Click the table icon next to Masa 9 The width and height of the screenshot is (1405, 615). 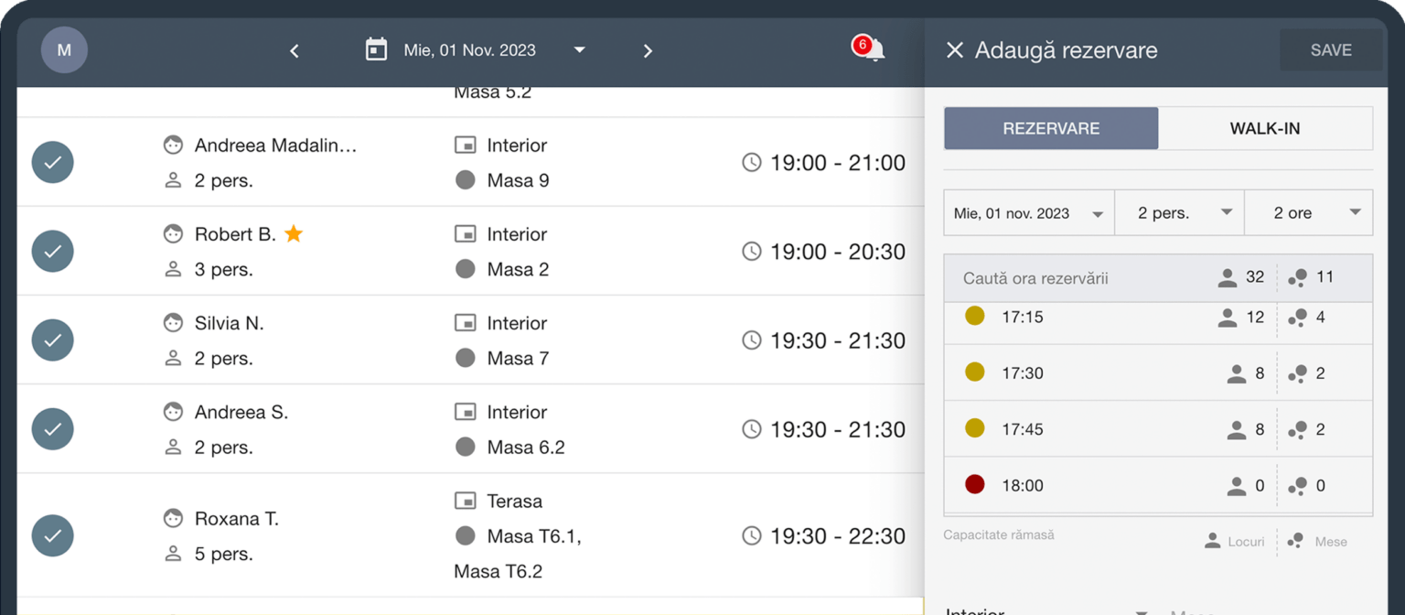click(466, 180)
